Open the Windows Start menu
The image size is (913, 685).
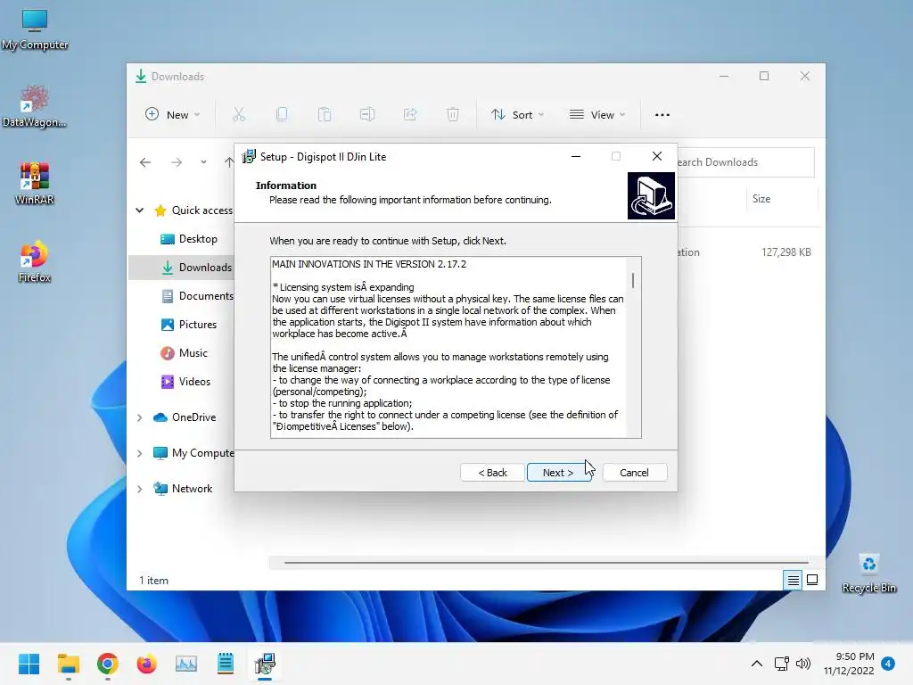click(x=29, y=664)
